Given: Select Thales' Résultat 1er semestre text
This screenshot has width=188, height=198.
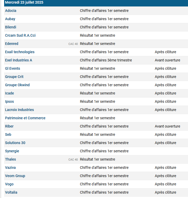Looking at the screenshot, I should [98, 159].
